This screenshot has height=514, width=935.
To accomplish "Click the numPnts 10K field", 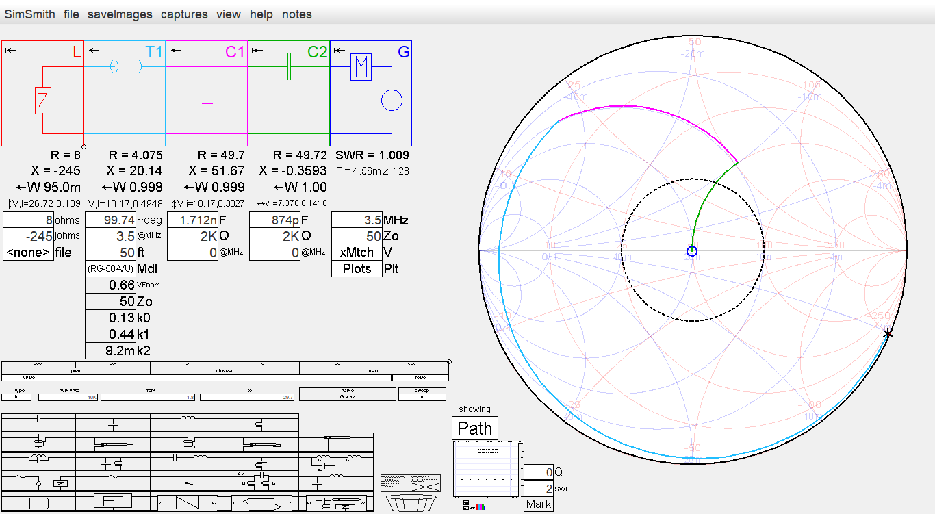I will click(x=68, y=397).
